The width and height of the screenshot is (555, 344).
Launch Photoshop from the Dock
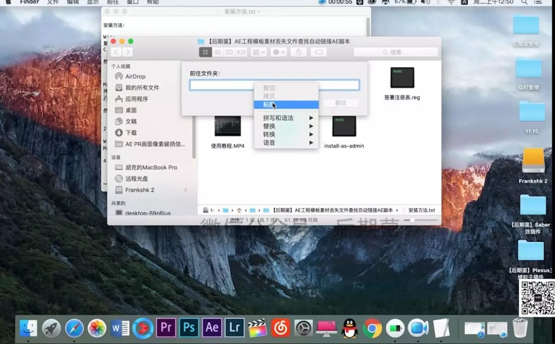coord(189,328)
